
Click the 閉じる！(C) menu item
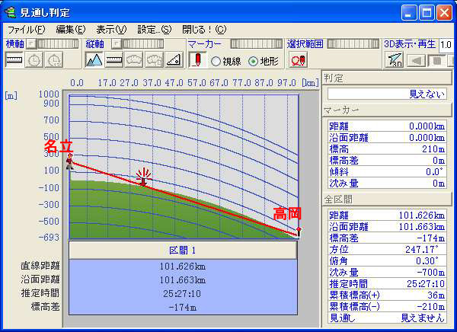[204, 30]
